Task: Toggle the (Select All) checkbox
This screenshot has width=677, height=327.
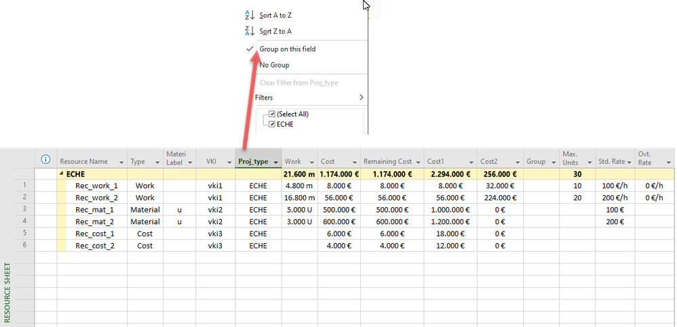Action: point(272,114)
